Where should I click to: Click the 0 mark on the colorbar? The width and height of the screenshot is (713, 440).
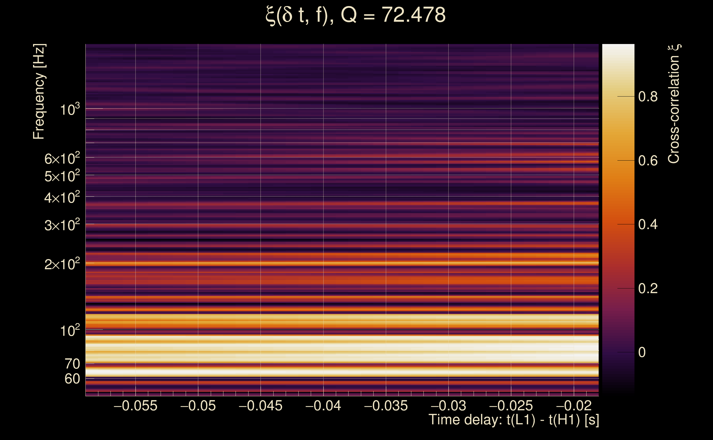click(x=642, y=352)
